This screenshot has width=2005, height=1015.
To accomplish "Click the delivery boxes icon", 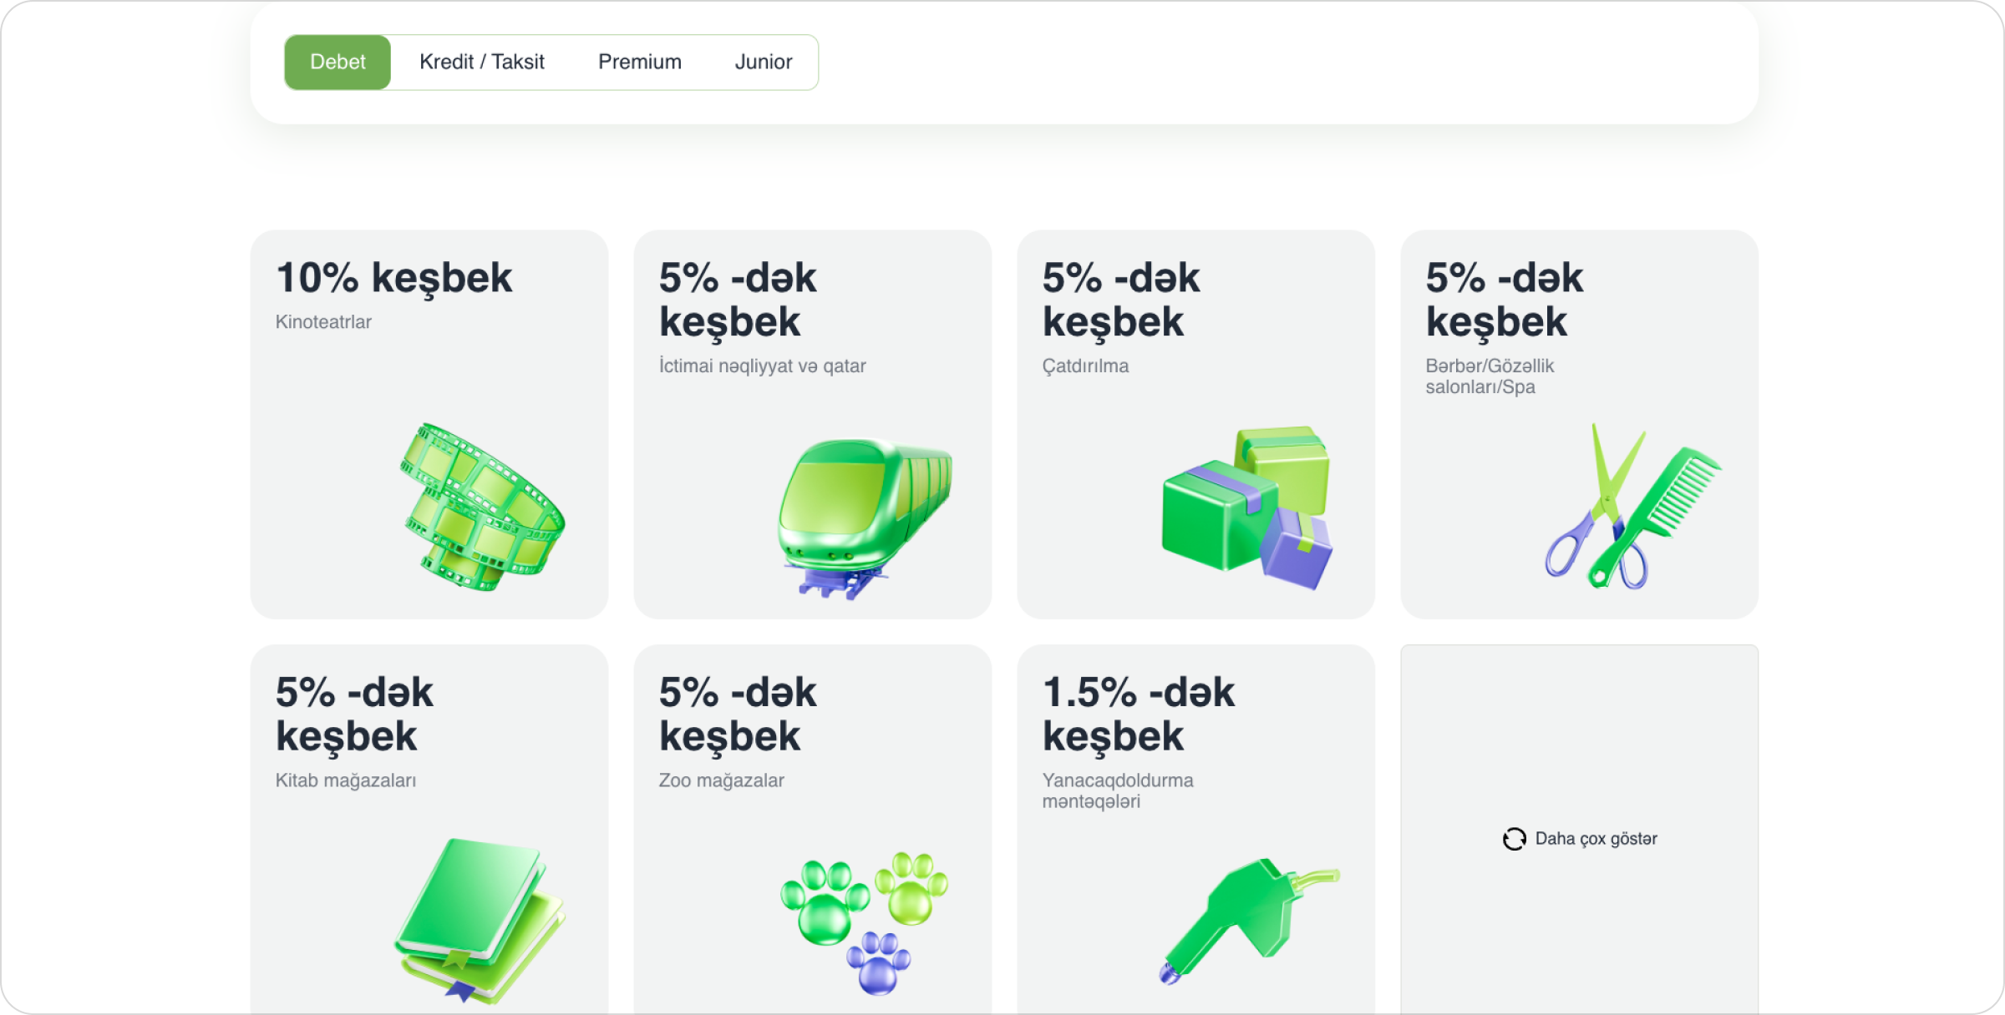I will tap(1246, 507).
